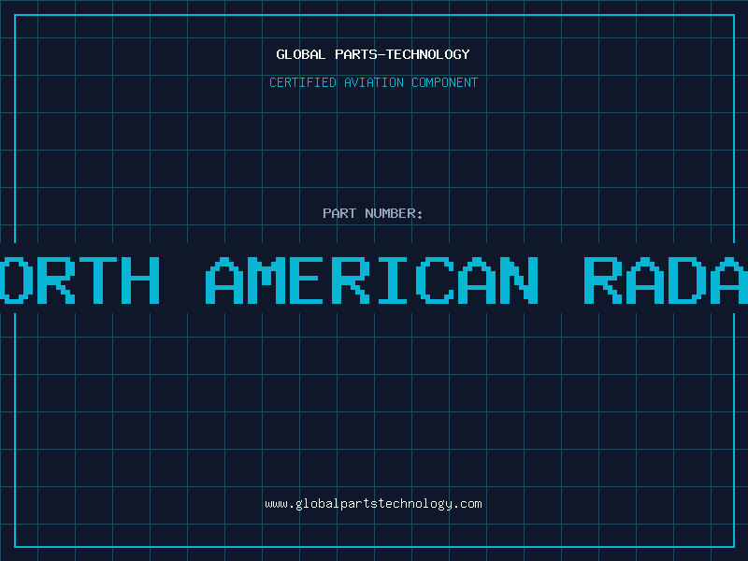Click the letter R in RADA
The width and height of the screenshot is (748, 561).
tap(603, 280)
